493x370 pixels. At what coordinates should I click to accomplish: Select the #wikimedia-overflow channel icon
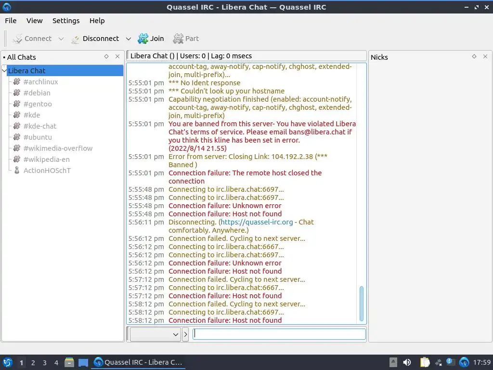[x=17, y=148]
